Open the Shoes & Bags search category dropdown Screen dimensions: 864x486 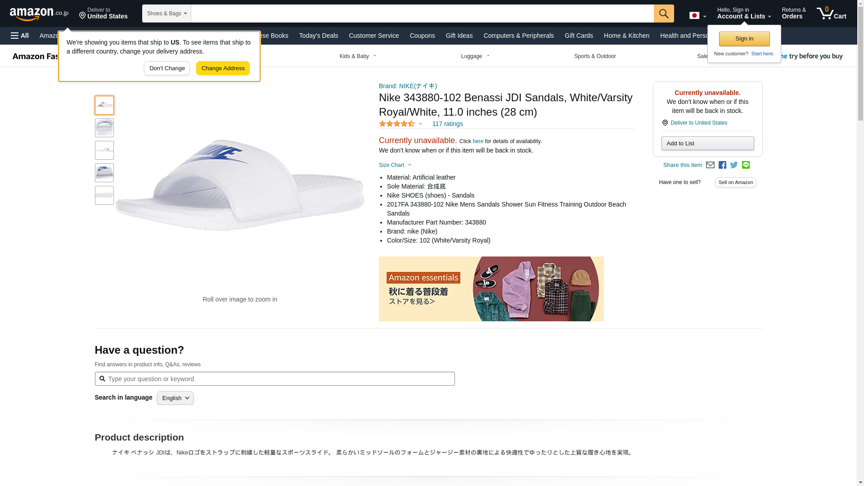pyautogui.click(x=166, y=13)
